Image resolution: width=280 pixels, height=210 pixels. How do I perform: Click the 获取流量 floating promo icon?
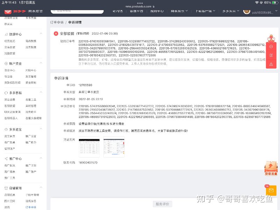pos(271,168)
